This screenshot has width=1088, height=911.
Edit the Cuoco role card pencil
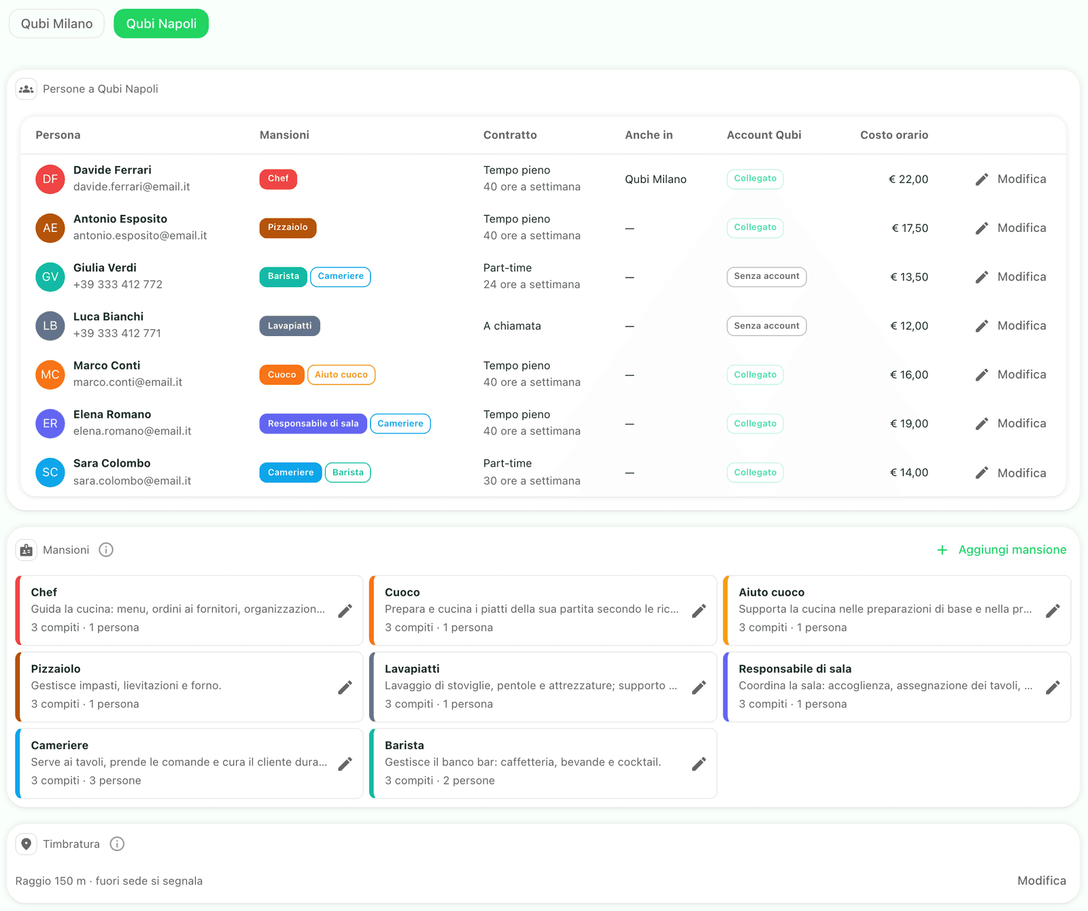(x=699, y=611)
